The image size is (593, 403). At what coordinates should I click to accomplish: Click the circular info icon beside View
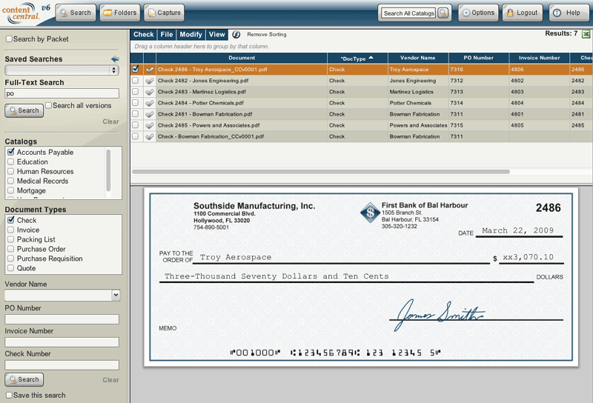[236, 34]
